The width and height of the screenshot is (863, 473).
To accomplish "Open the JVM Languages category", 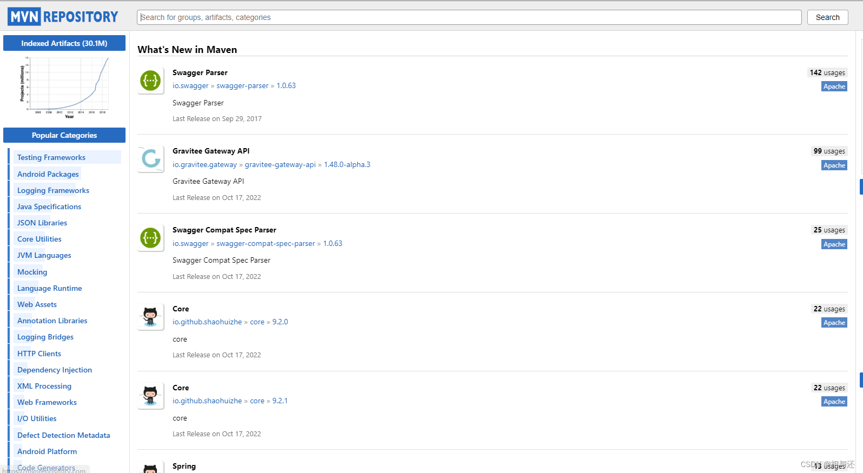I will [44, 255].
